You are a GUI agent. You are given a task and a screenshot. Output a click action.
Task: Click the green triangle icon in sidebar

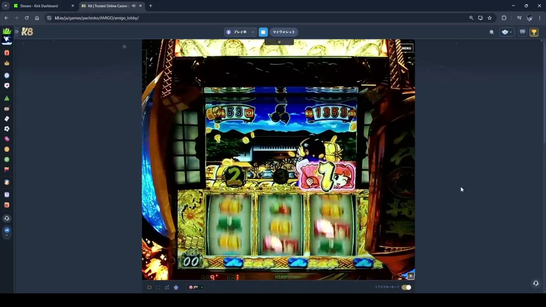click(x=6, y=98)
